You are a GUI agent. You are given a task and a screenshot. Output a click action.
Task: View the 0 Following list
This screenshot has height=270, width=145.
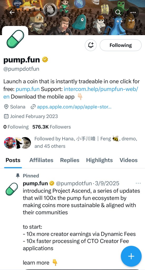[16, 127]
